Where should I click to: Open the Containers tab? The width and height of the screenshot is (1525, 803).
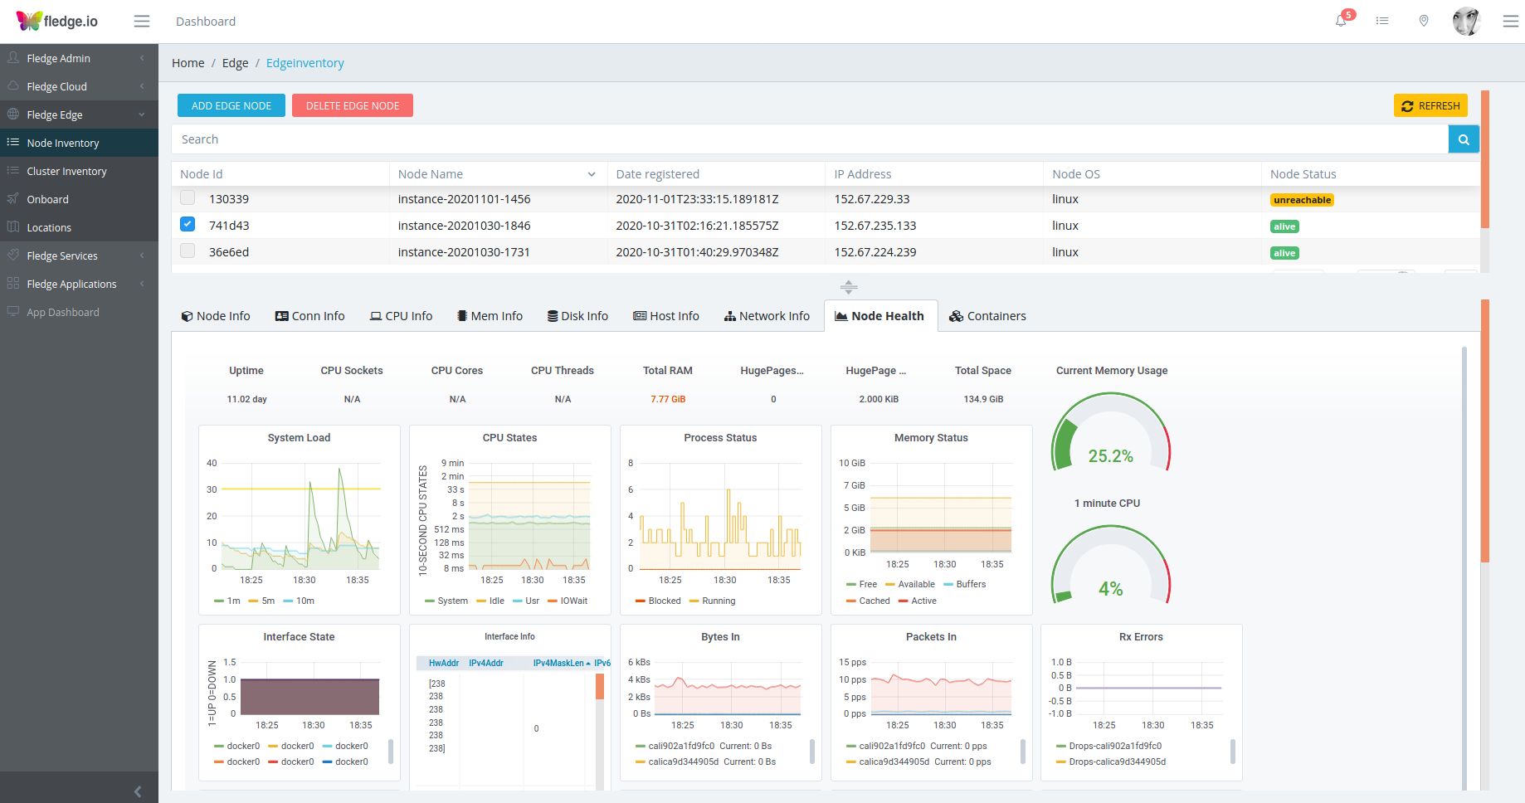[x=987, y=316]
